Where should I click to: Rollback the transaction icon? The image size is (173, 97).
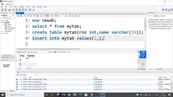click(x=44, y=16)
